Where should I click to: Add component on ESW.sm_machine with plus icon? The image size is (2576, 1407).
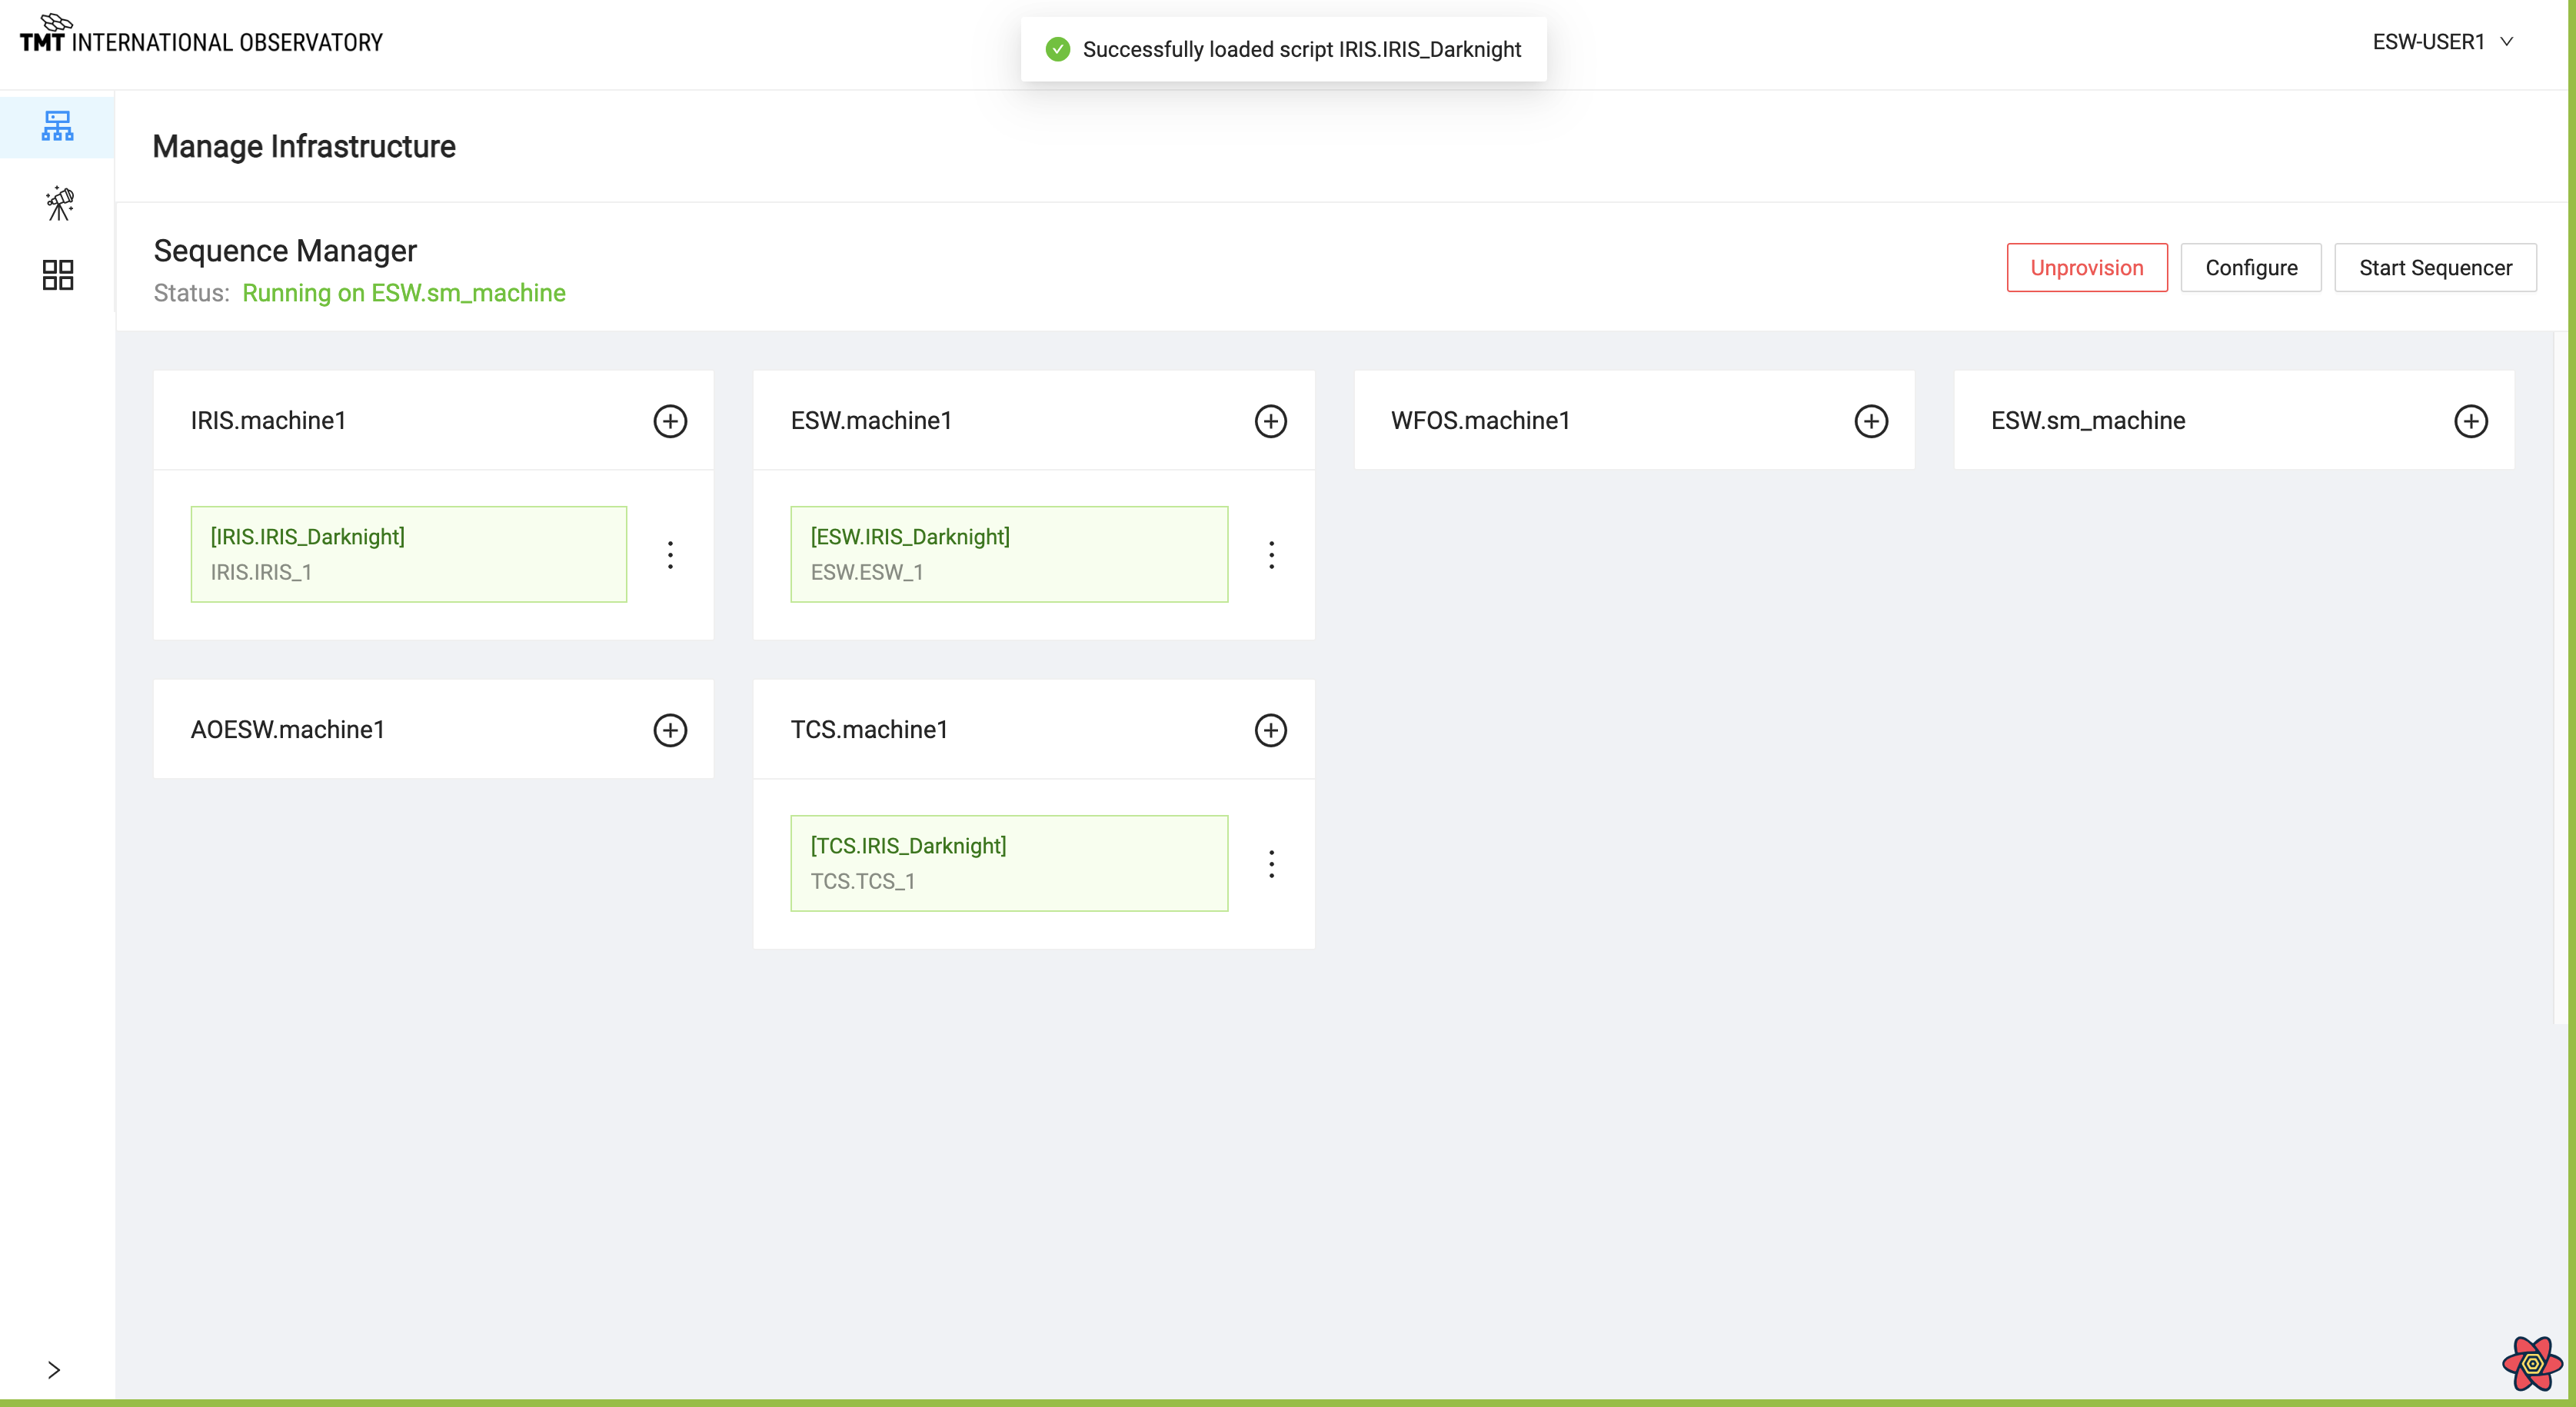click(2470, 421)
